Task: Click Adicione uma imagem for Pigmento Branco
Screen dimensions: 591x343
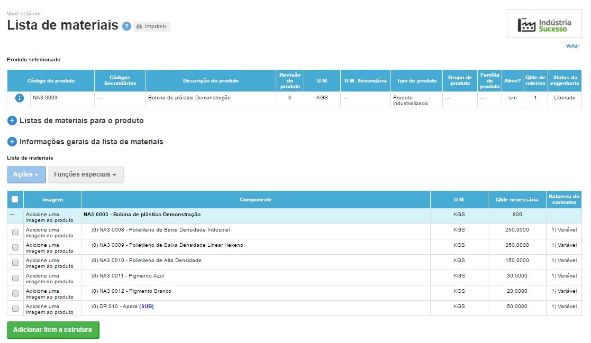Action: [50, 294]
